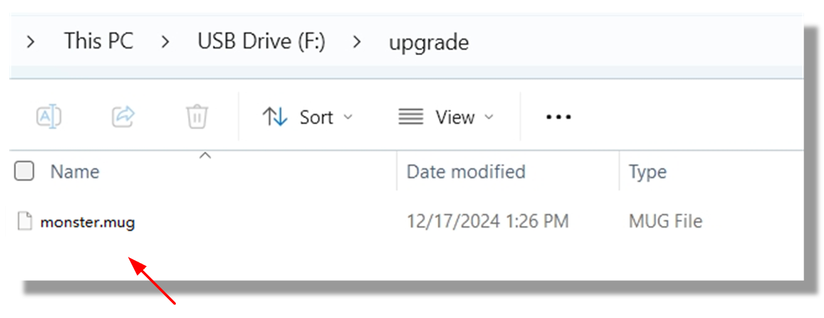The image size is (824, 318).
Task: Expand the Sort dropdown chevron
Action: point(348,117)
